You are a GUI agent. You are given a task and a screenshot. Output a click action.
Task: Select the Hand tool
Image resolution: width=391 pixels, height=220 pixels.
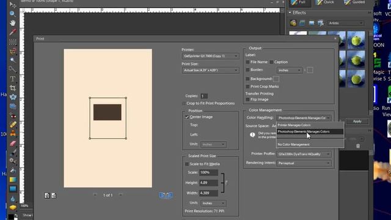pyautogui.click(x=12, y=23)
